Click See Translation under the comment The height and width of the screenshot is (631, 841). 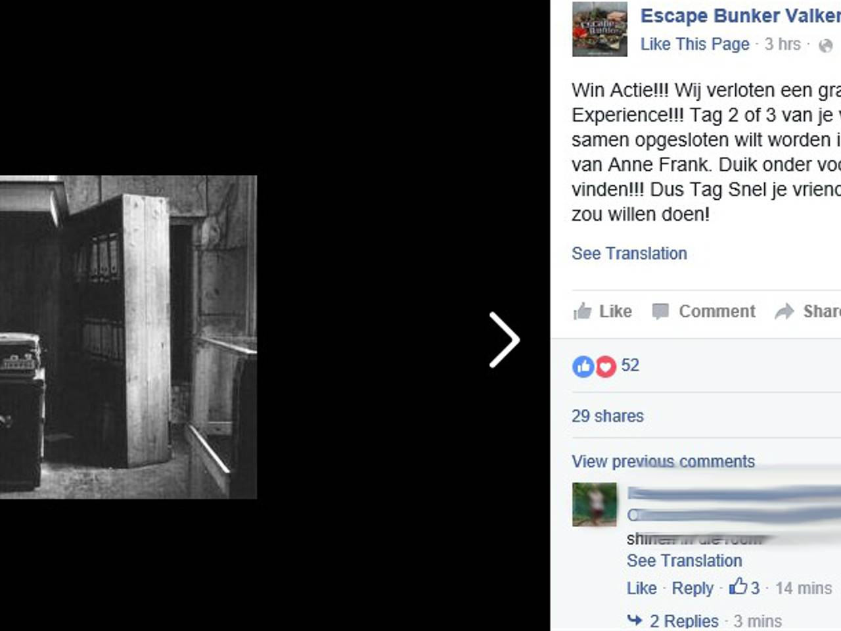pos(684,561)
